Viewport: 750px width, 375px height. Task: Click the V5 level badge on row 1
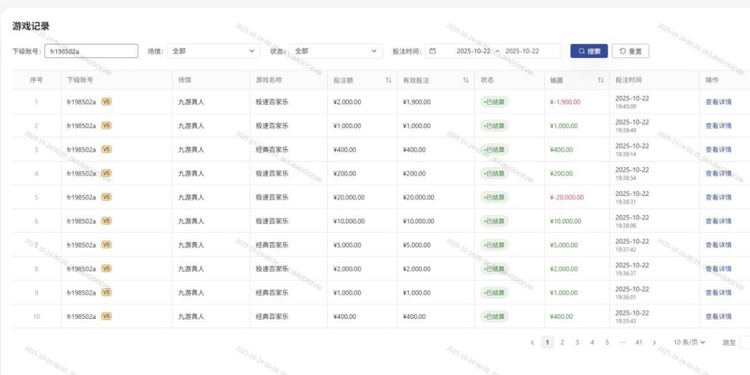[x=106, y=100]
